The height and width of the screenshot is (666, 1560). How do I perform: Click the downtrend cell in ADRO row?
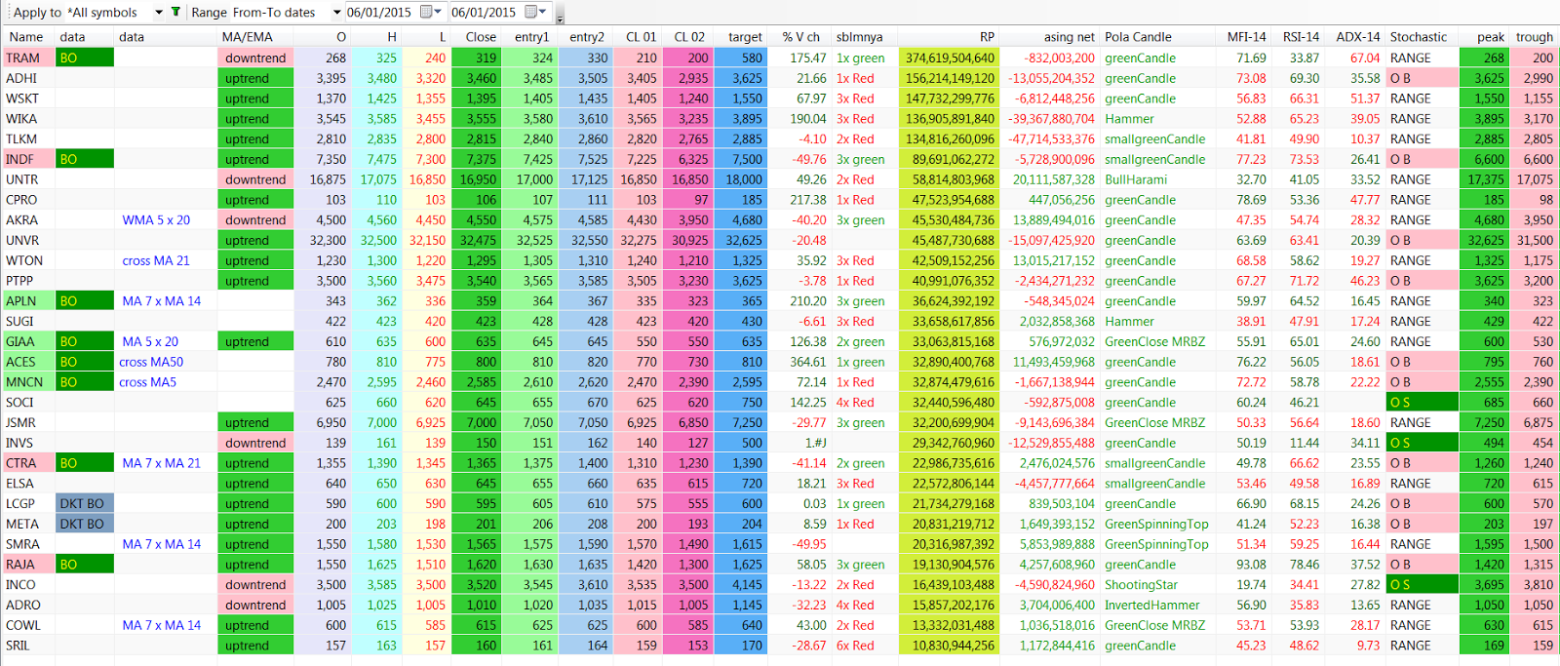point(255,605)
